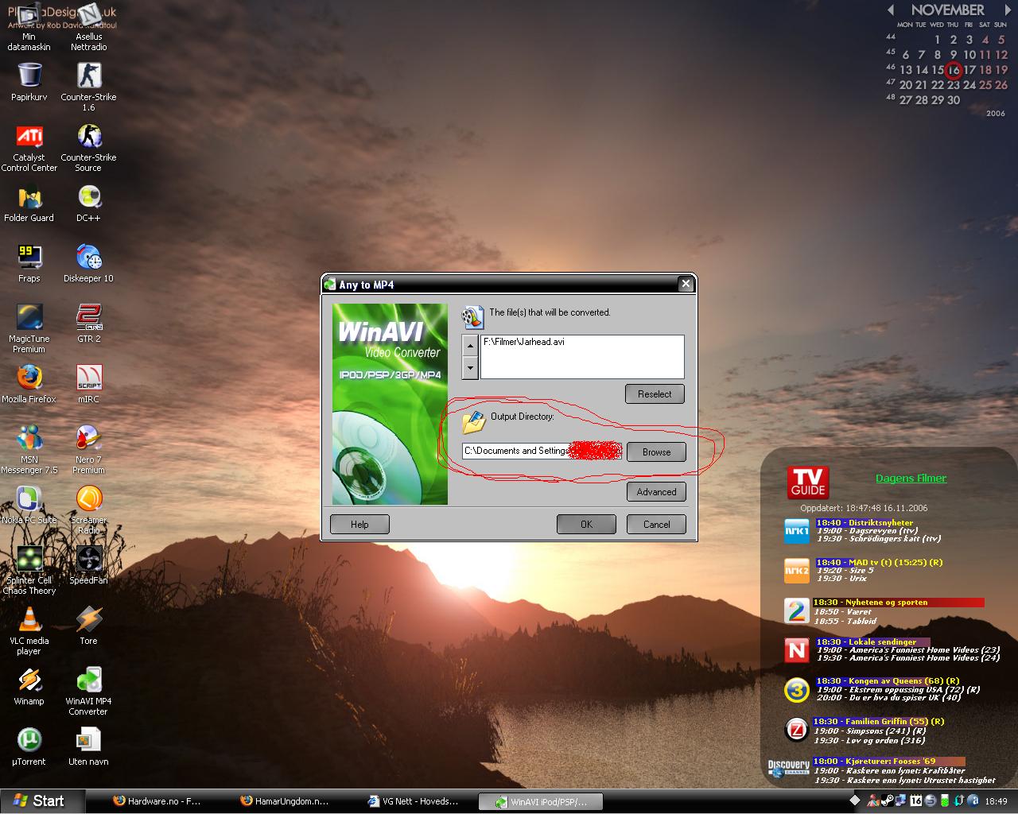The width and height of the screenshot is (1018, 814).
Task: Close the Any to MP4 dialog
Action: [686, 284]
